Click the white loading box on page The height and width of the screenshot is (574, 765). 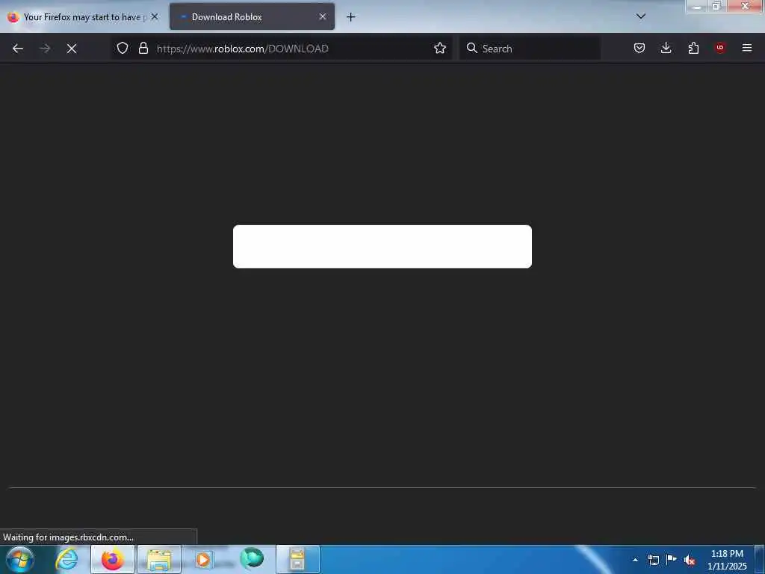pos(382,247)
